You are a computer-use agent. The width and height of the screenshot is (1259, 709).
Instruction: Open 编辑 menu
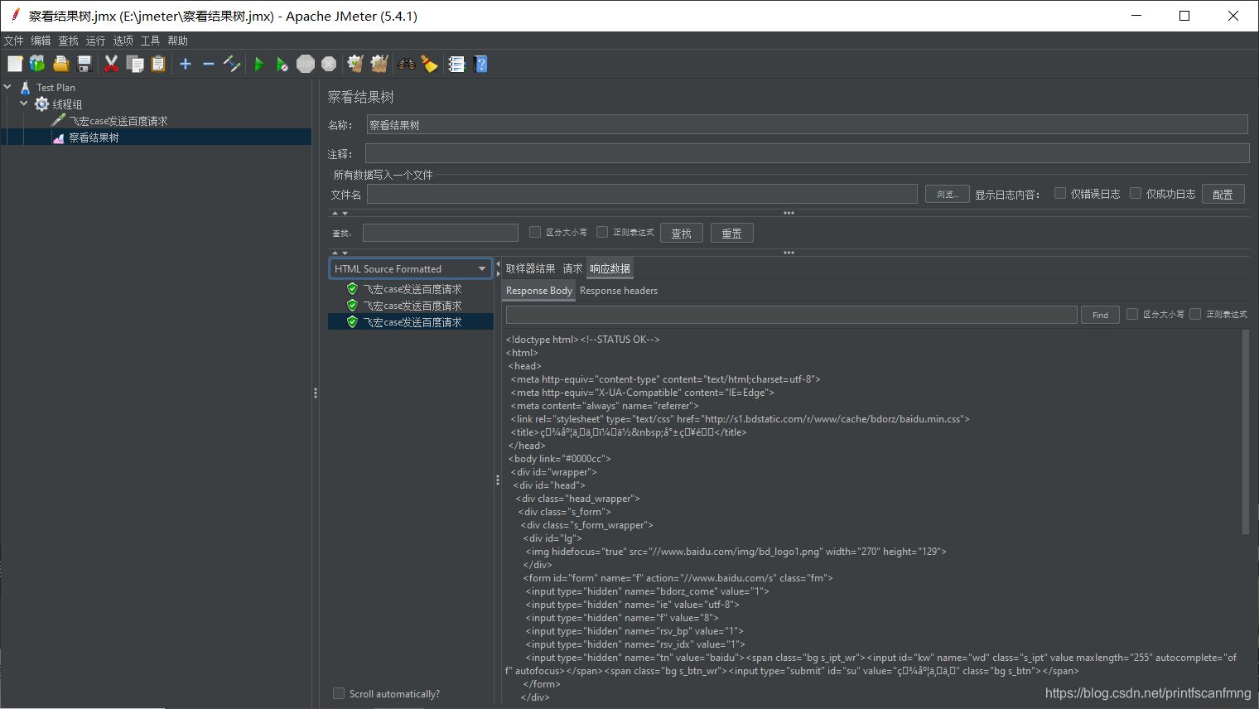coord(41,41)
